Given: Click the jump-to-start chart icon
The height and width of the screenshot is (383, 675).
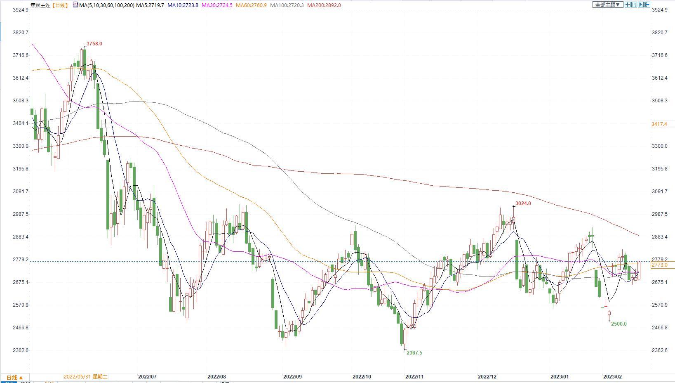Looking at the screenshot, I should pyautogui.click(x=634, y=5).
